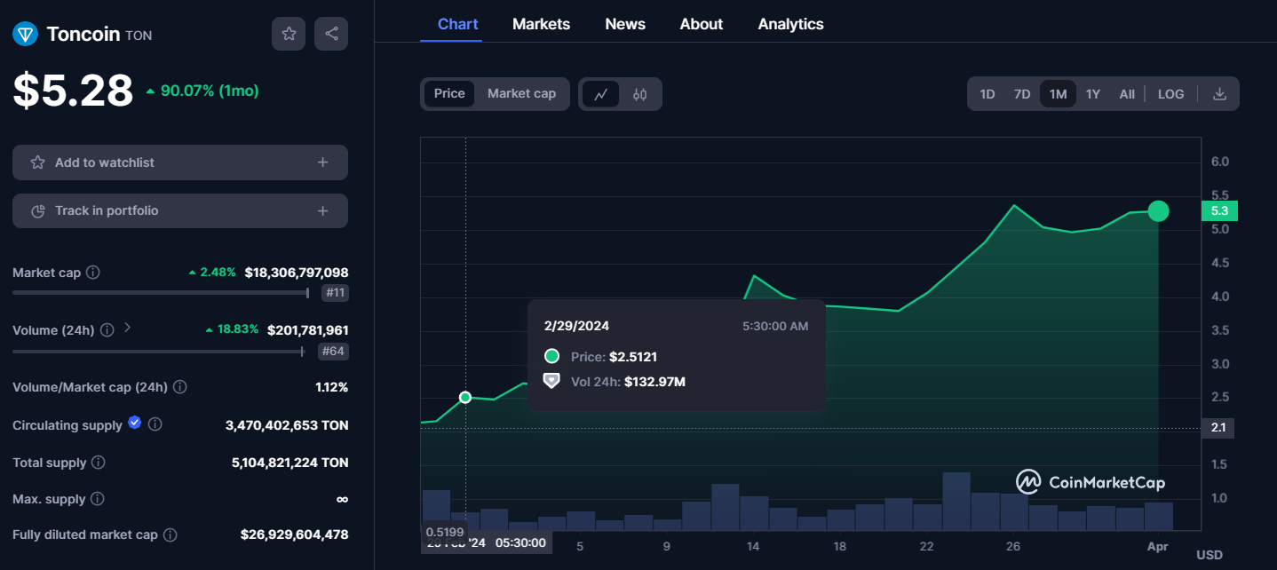Click the $5.28 price text

(x=73, y=91)
